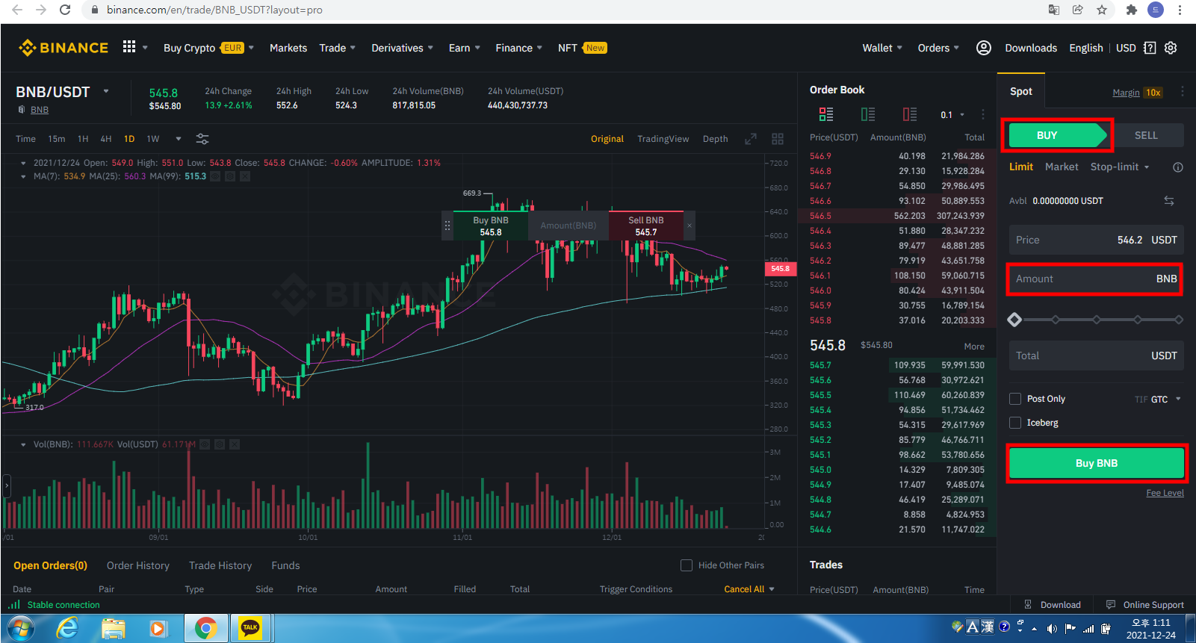The height and width of the screenshot is (643, 1196).
Task: Open the Funds tab
Action: (285, 565)
